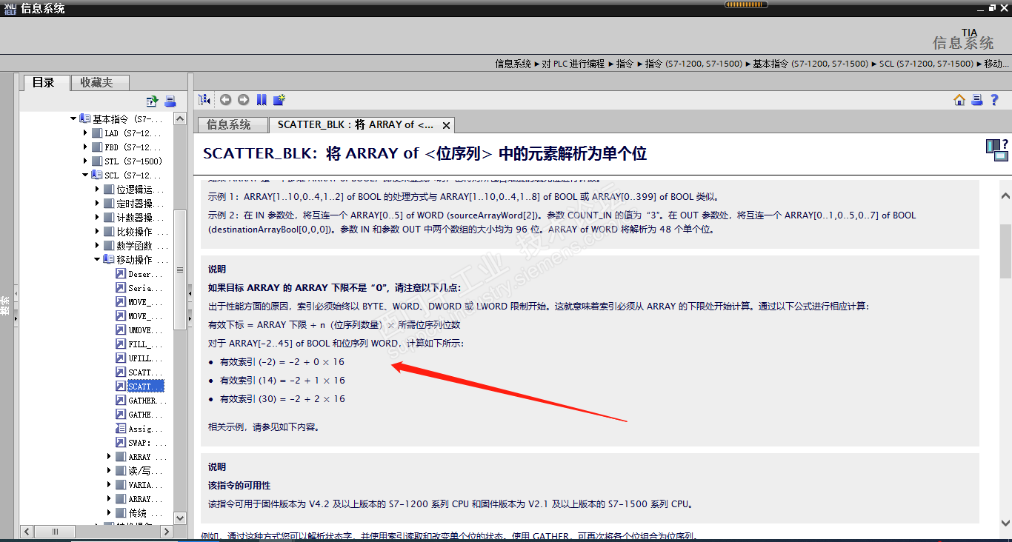Screen dimensions: 1012x542
Task: Open the Seria... topic in tree
Action: click(x=139, y=288)
